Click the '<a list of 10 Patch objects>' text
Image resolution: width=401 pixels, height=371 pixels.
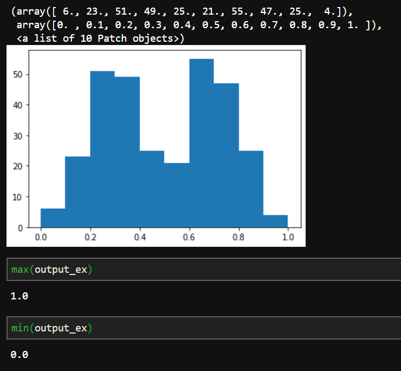coord(100,39)
